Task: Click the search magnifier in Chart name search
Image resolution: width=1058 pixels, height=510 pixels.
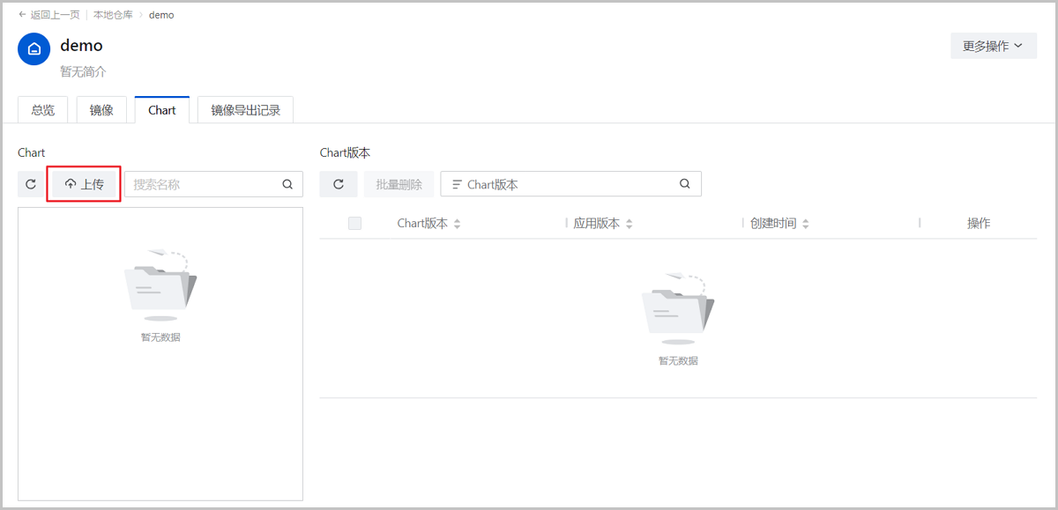Action: (287, 184)
